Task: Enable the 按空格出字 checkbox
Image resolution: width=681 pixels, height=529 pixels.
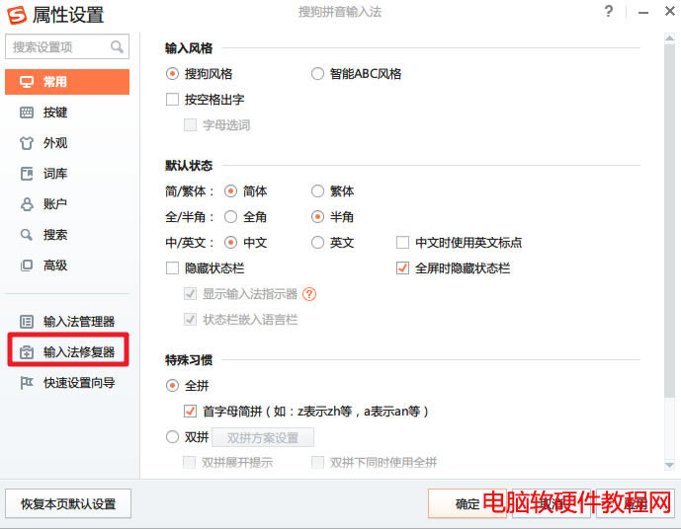Action: pyautogui.click(x=173, y=100)
